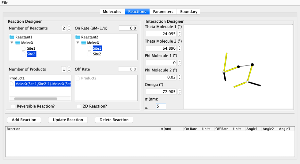Click the sigma x input field
The height and width of the screenshot is (164, 300).
161,106
